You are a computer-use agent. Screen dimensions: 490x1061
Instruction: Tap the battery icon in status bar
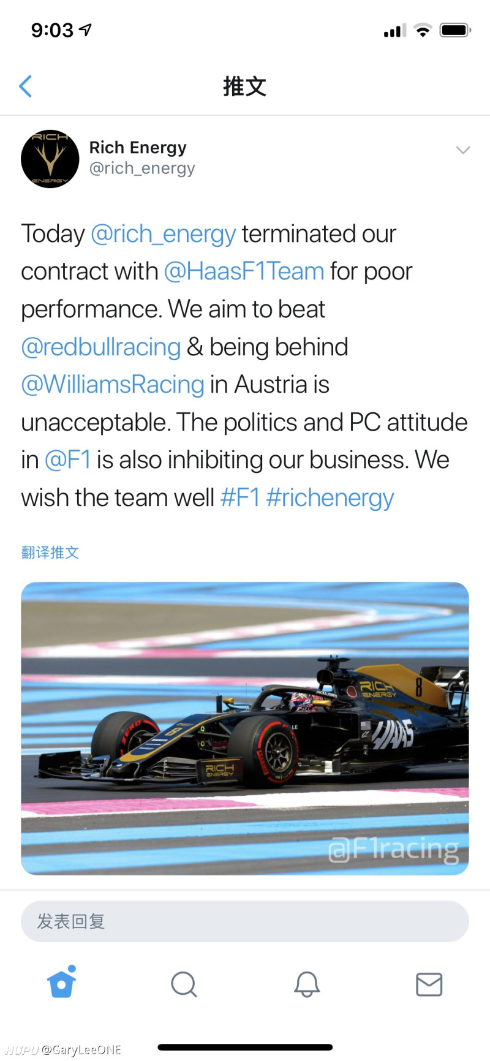(455, 30)
